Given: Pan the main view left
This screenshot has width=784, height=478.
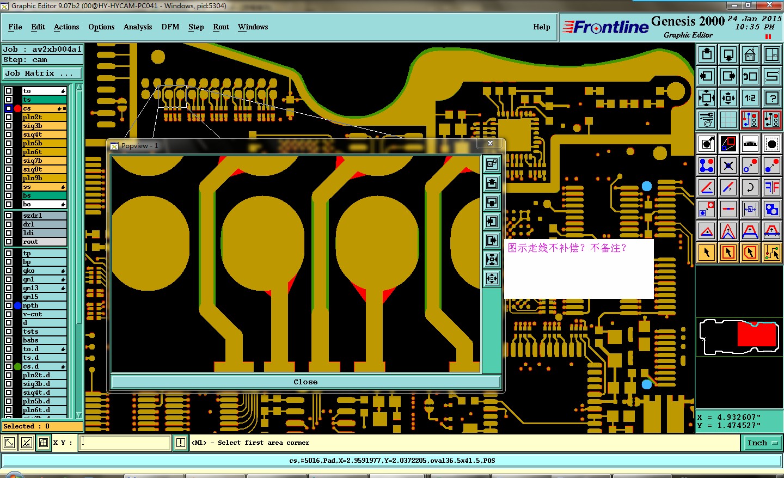Looking at the screenshot, I should 707,76.
